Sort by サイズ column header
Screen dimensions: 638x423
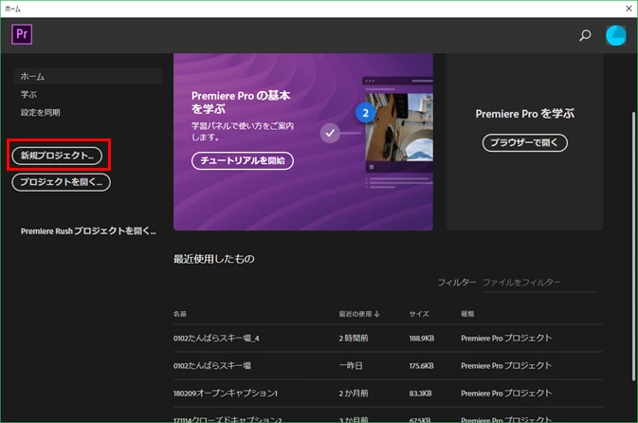419,314
